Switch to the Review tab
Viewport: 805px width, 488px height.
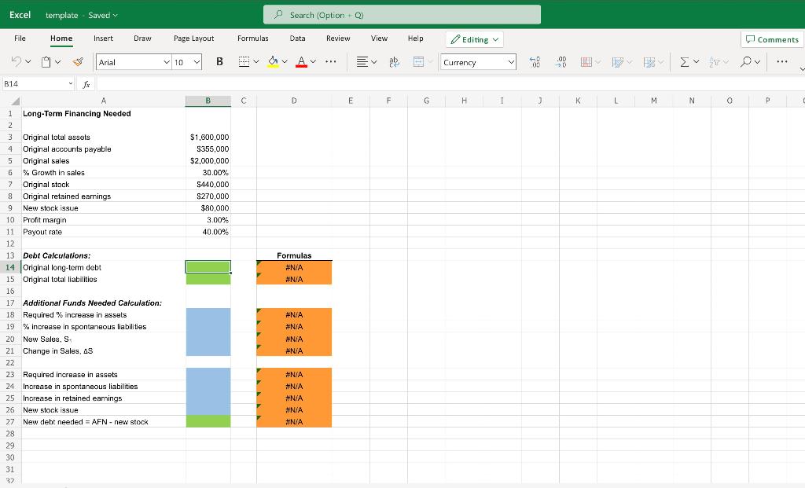coord(338,39)
